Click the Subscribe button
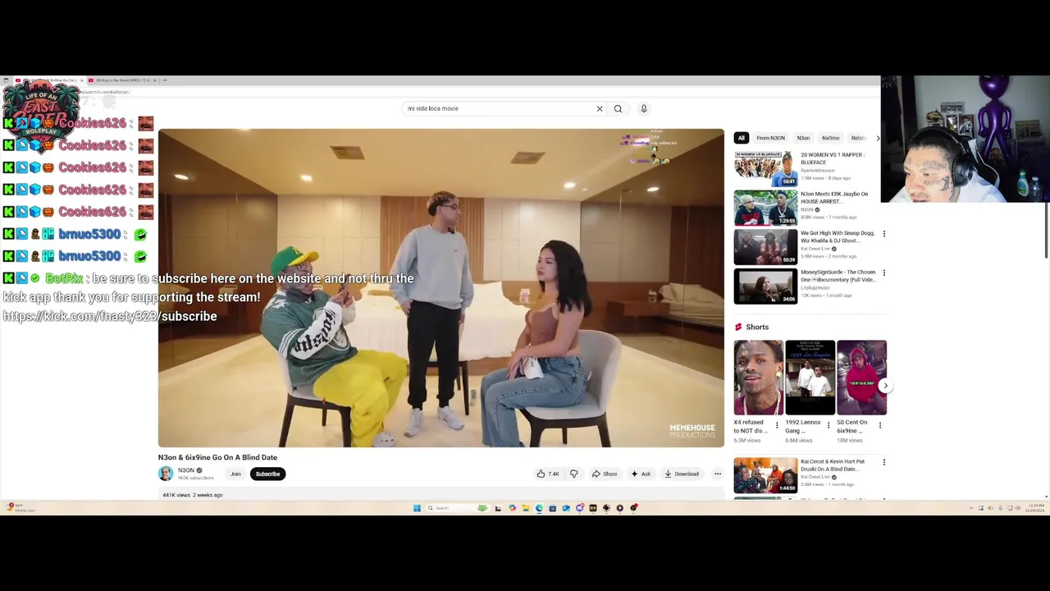Viewport: 1050px width, 591px height. (267, 474)
